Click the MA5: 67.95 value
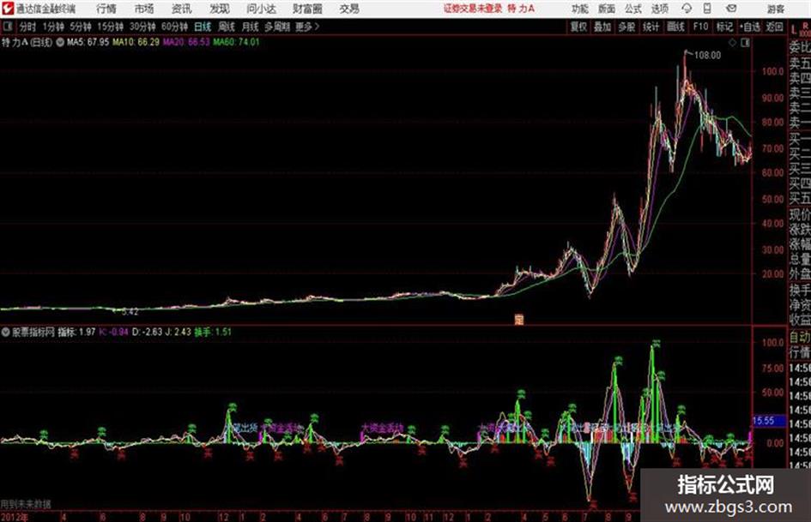The height and width of the screenshot is (522, 811). coord(88,42)
